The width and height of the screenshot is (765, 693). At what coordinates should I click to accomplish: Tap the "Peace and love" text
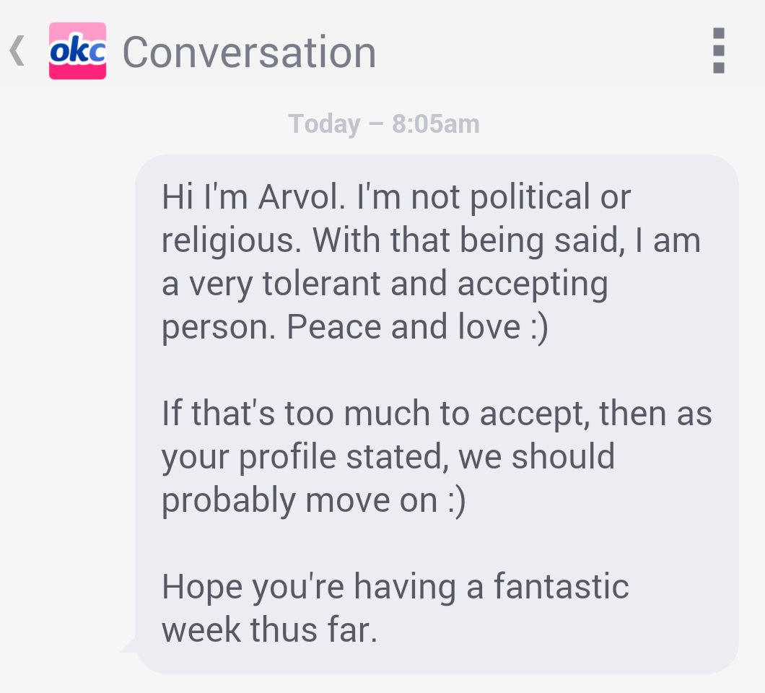click(403, 327)
